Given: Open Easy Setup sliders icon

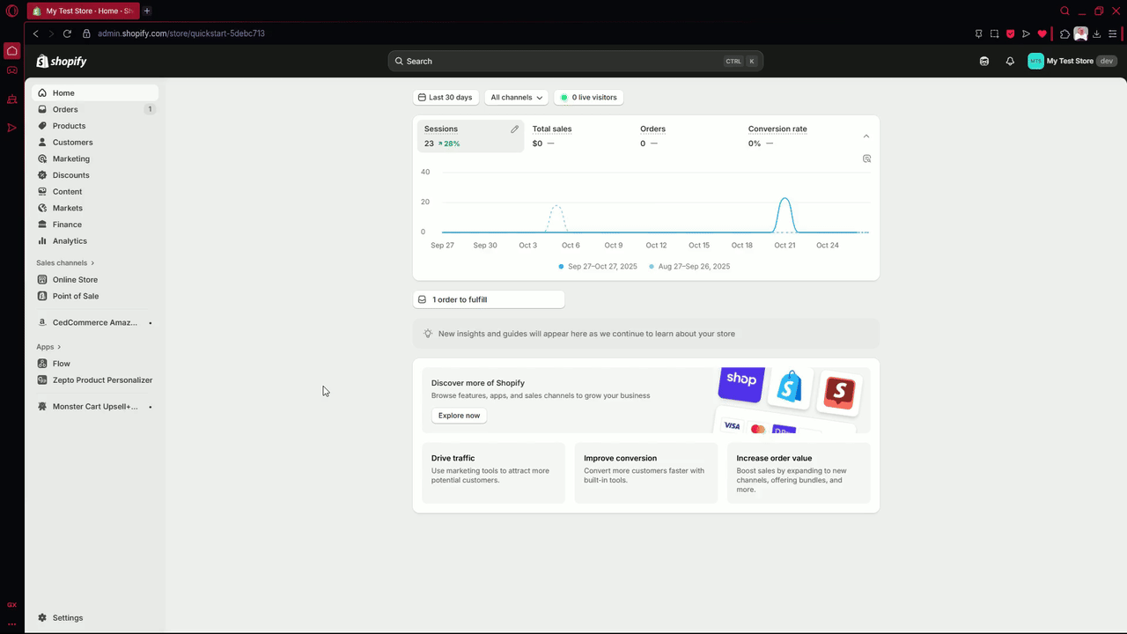Looking at the screenshot, I should point(1114,33).
